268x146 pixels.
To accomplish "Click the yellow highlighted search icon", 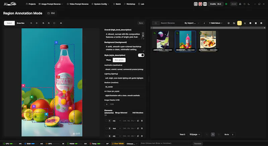I will tap(240, 23).
